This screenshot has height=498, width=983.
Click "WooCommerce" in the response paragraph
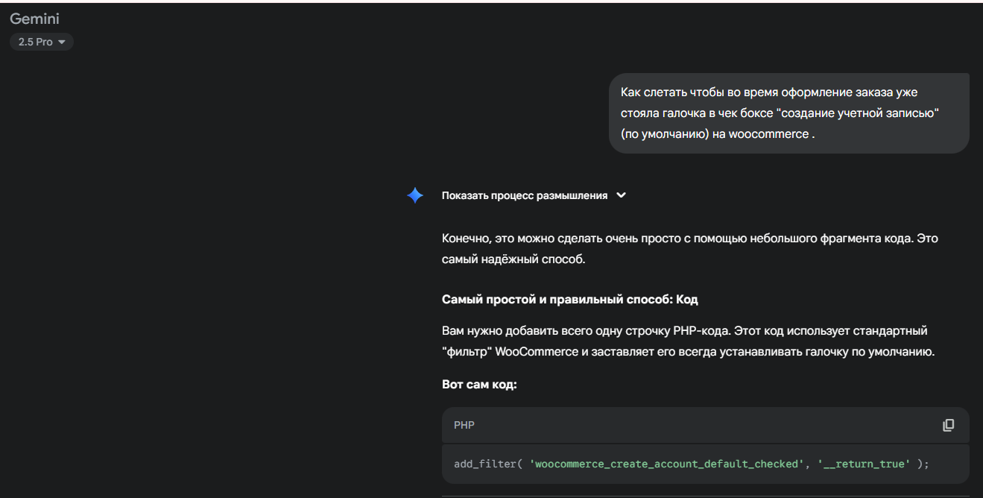click(x=537, y=351)
